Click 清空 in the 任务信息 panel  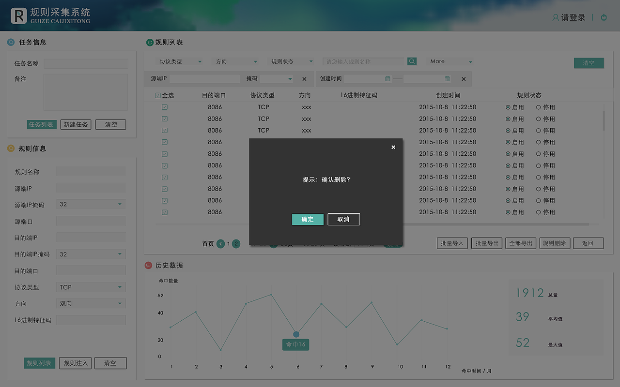[111, 124]
